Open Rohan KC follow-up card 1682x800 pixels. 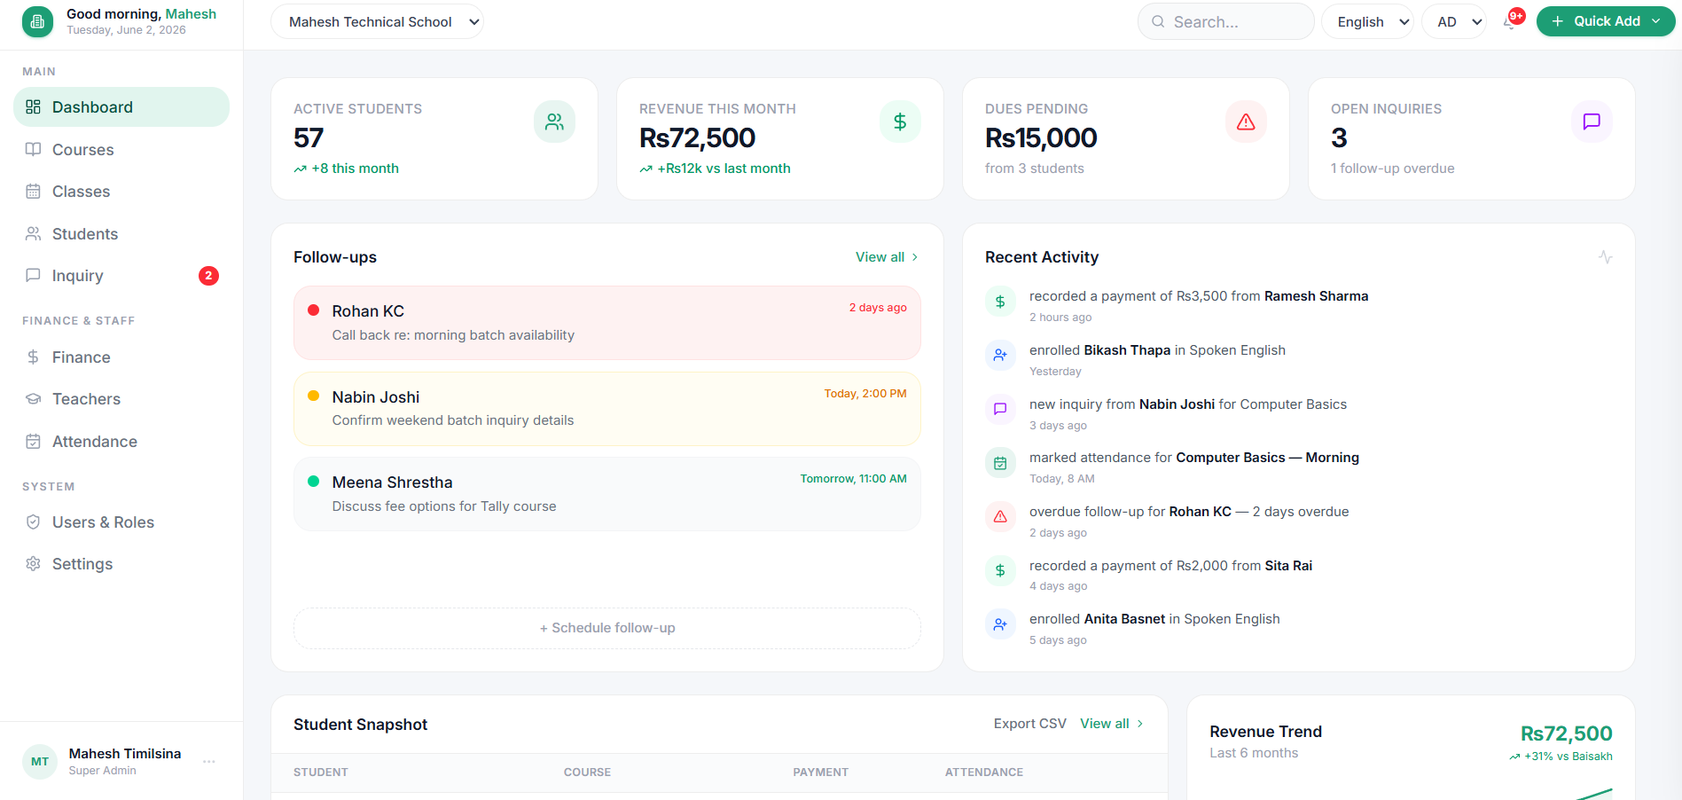coord(607,323)
